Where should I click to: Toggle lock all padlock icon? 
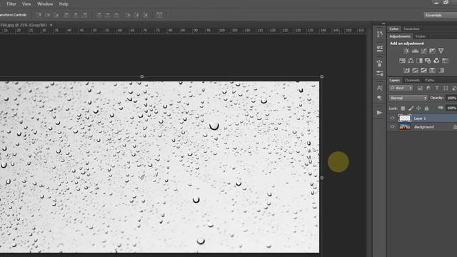coord(426,109)
